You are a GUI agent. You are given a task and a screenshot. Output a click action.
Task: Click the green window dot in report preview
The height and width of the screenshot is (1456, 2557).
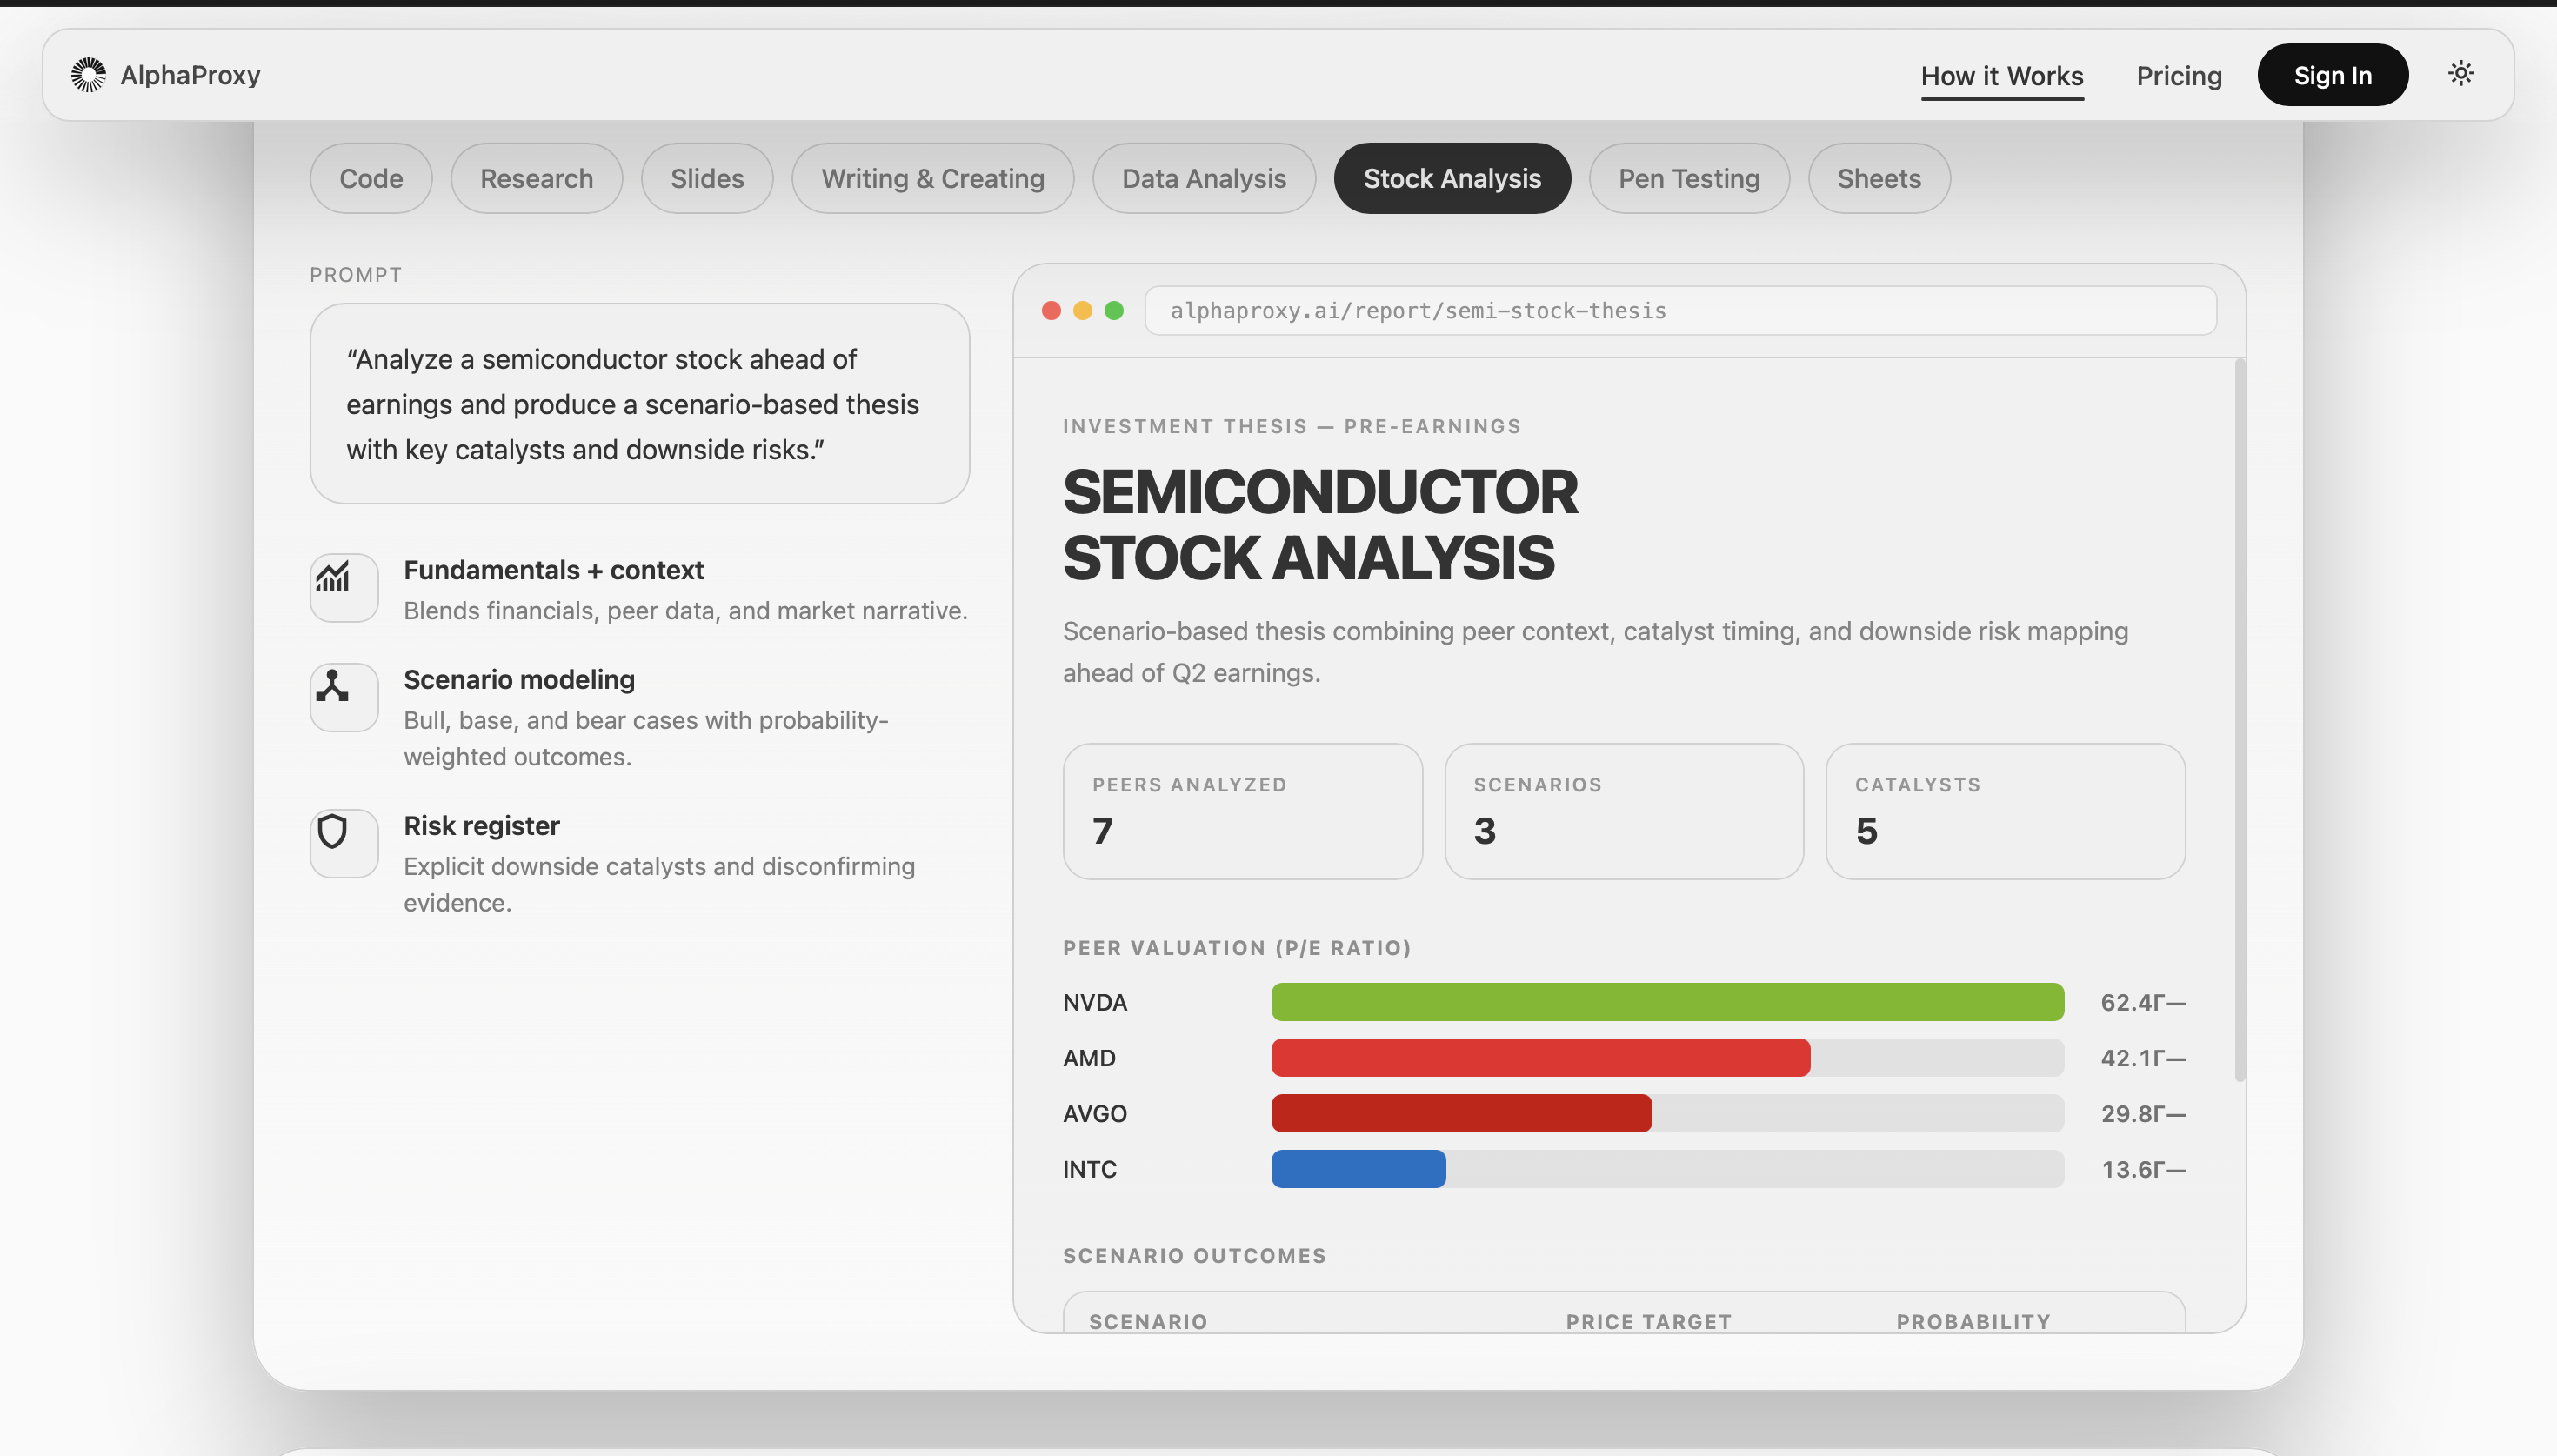1113,311
